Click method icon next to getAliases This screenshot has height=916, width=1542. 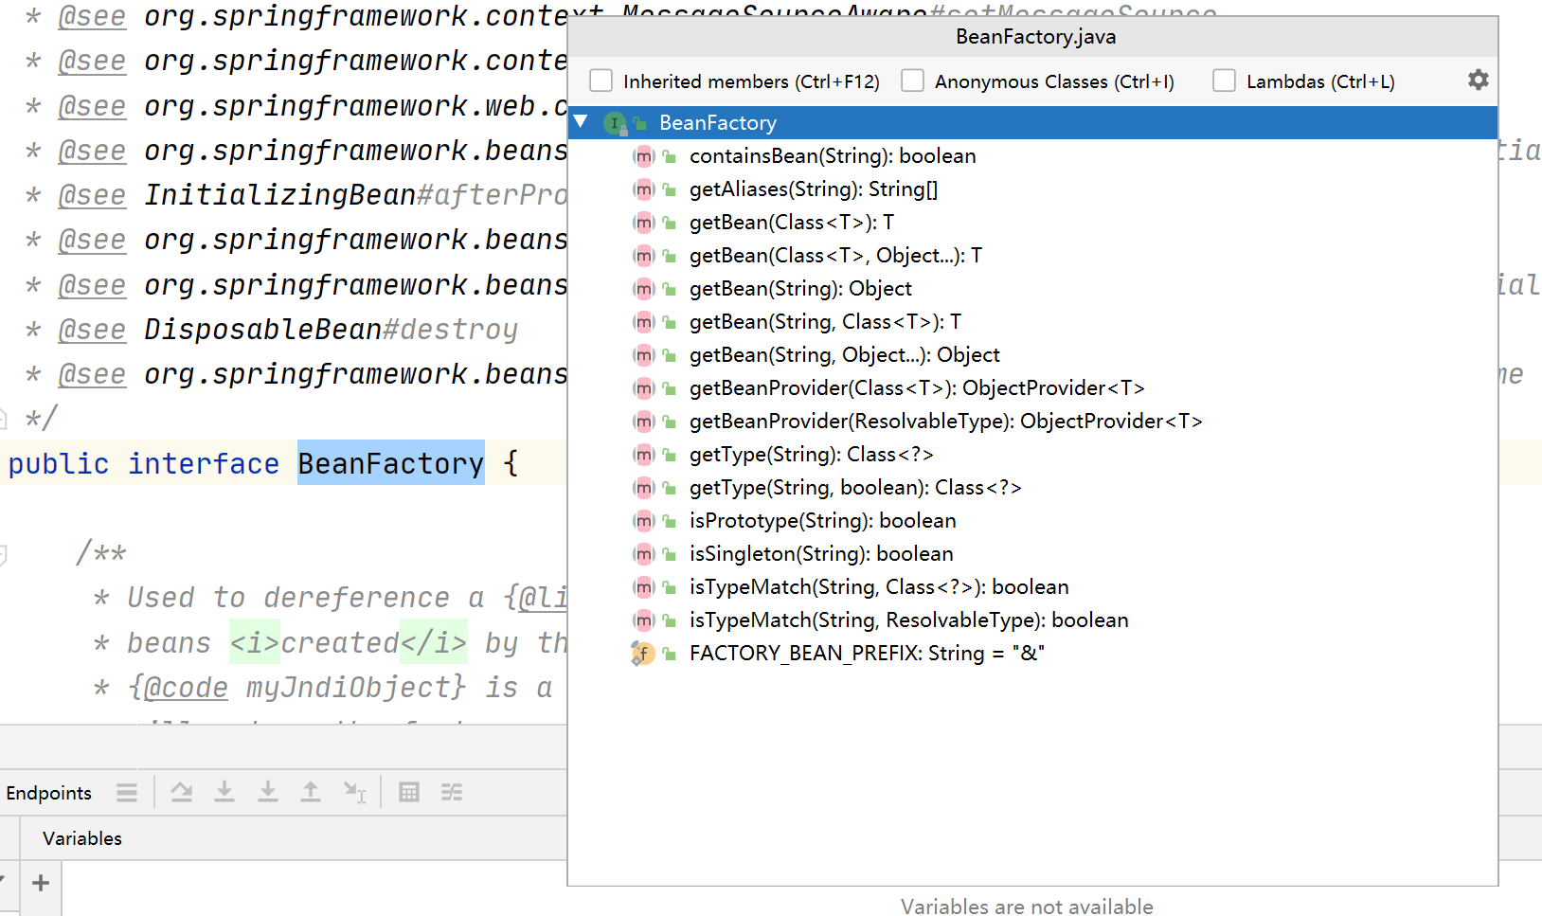[644, 189]
